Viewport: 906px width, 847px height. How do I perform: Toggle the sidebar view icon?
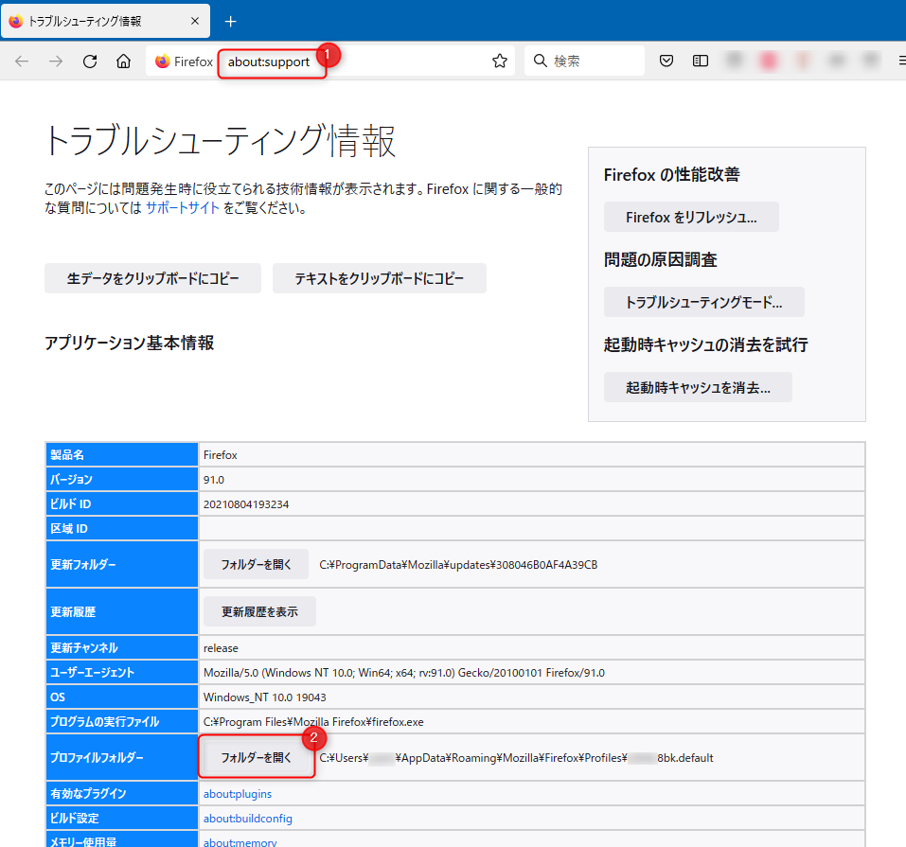701,62
